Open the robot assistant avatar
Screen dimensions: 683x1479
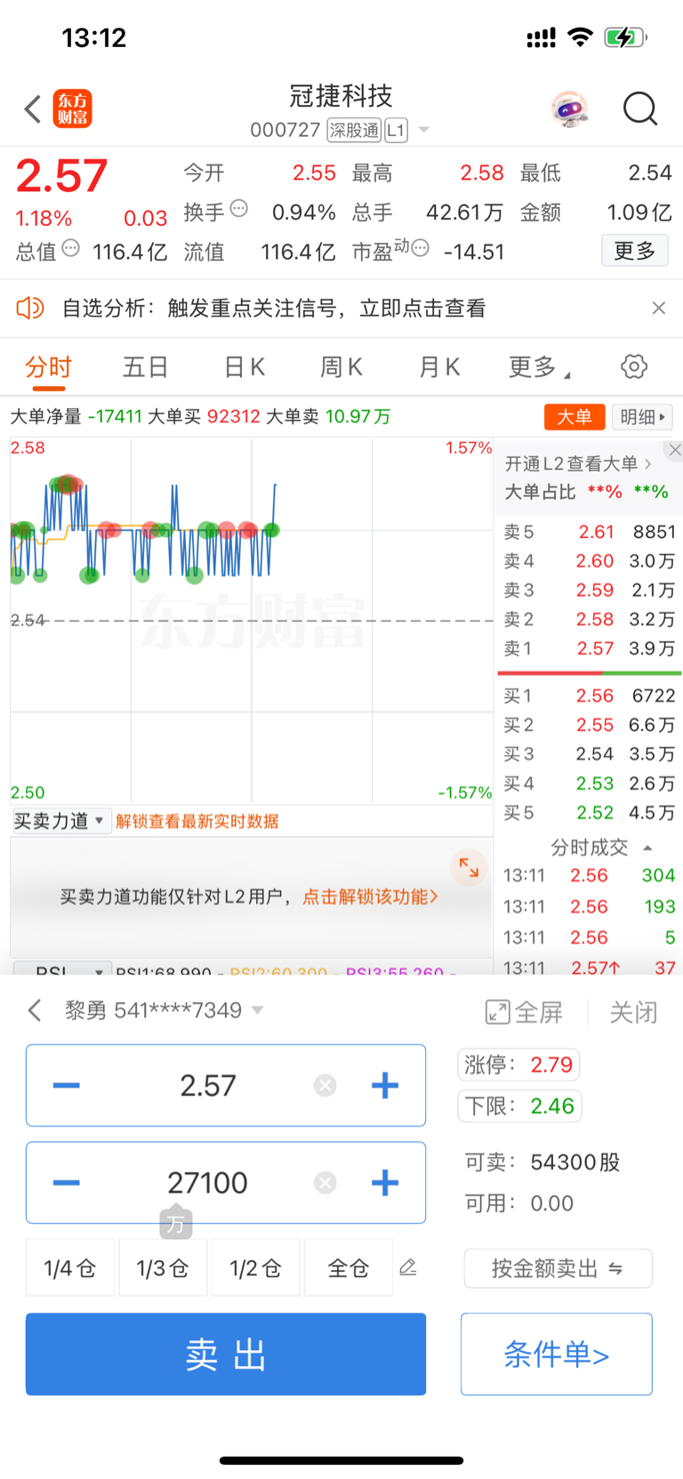tap(569, 109)
